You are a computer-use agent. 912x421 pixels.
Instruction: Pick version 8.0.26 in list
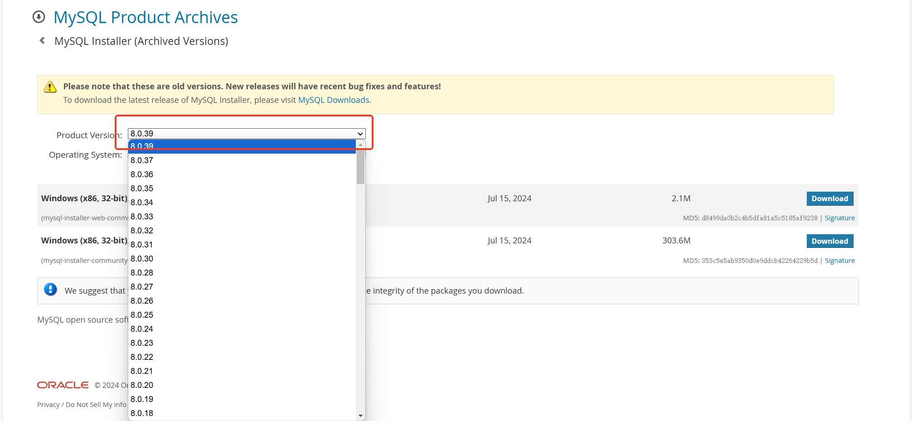pos(242,301)
